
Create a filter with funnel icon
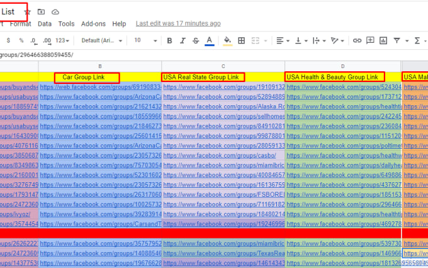point(397,41)
